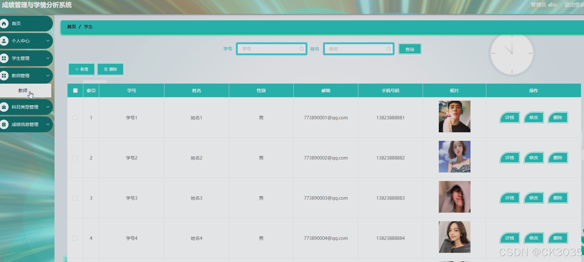
Task: Click the phone number 13823888882 cell
Action: pyautogui.click(x=390, y=158)
